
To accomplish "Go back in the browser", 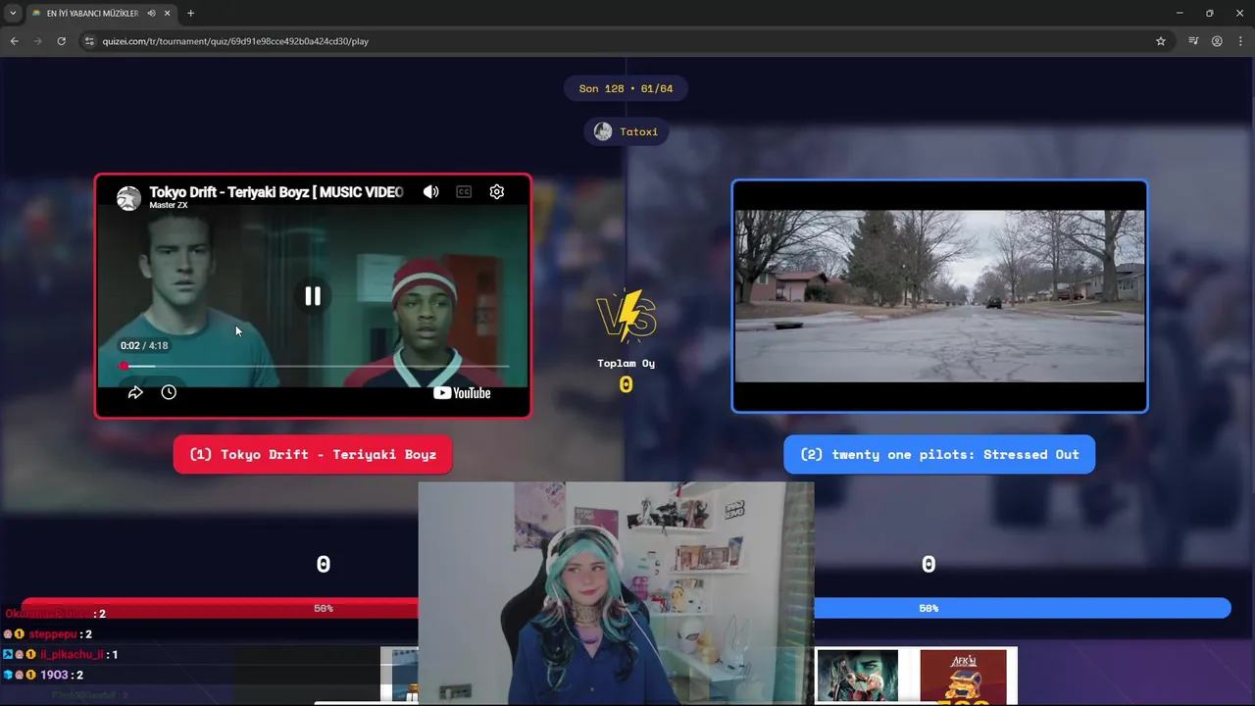I will (14, 41).
